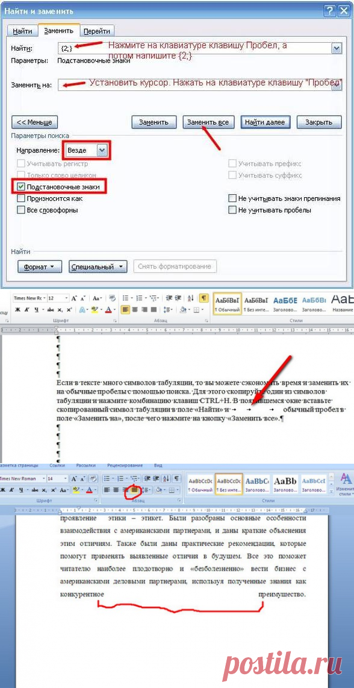Image resolution: width=354 pixels, height=688 pixels.
Task: Check Не учитывать пробелы option
Action: (232, 210)
